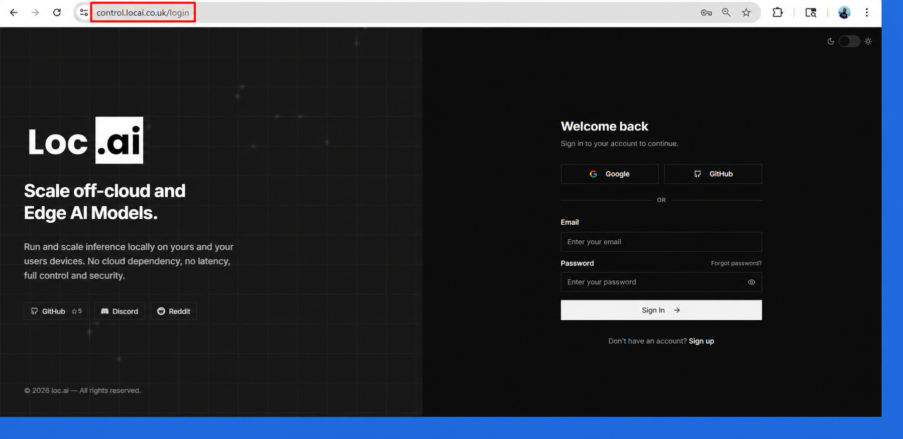Open the side panel search icon

811,13
